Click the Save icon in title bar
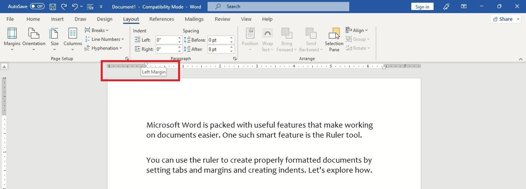 53,7
